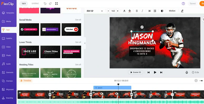The height and width of the screenshot is (104, 204).
Task: Open the Video sidebar panel
Action: [6, 47]
